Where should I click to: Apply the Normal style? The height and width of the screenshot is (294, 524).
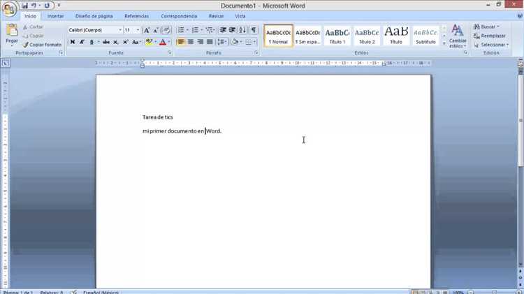point(278,36)
